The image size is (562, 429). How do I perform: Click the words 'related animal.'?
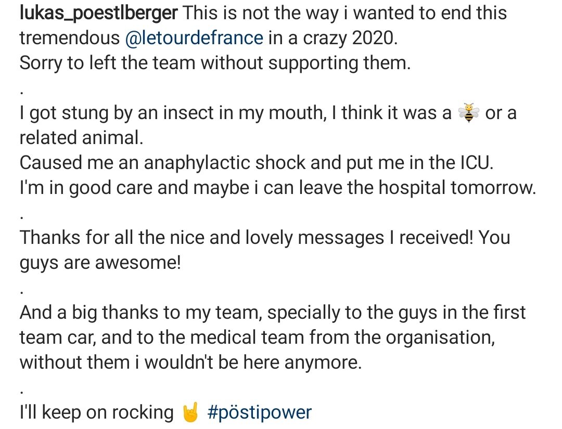(81, 138)
